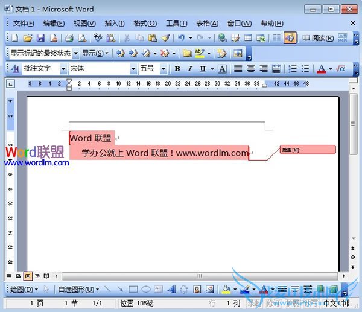Screen dimensions: 362x312
Task: Open print preview magnifier icon
Action: [82, 37]
